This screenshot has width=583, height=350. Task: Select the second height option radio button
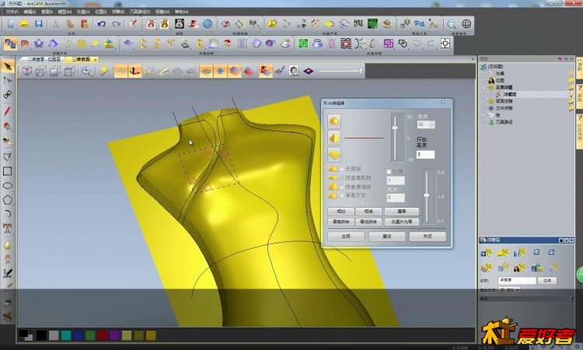[x=340, y=178]
